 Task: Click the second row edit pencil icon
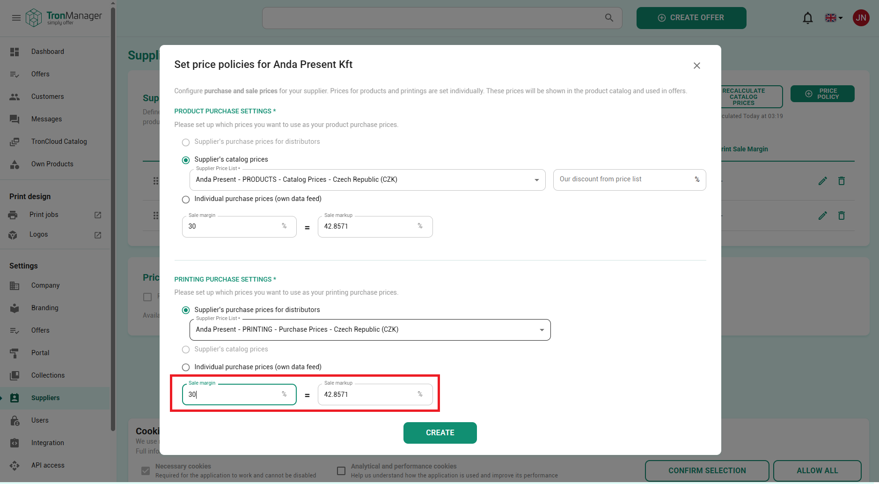click(823, 216)
